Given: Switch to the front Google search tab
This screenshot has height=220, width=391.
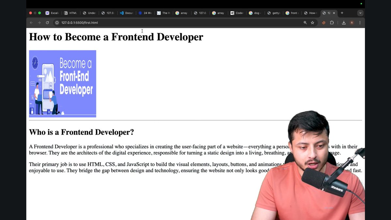Looking at the screenshot, I should pos(292,13).
